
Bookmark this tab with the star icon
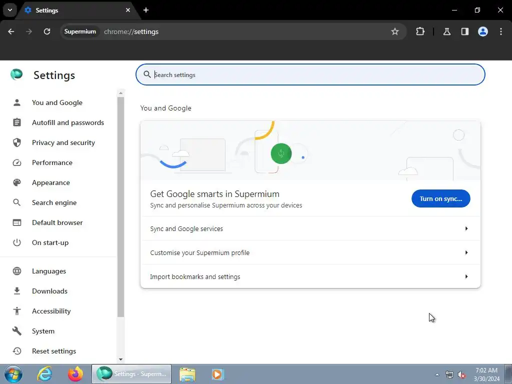(x=395, y=31)
